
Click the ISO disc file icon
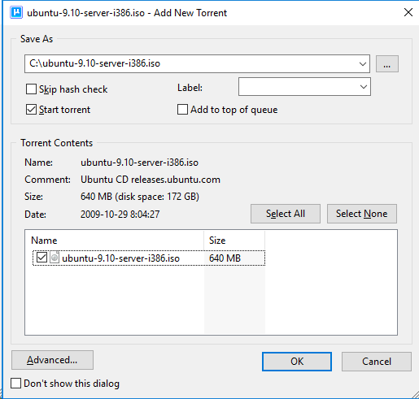[x=55, y=258]
